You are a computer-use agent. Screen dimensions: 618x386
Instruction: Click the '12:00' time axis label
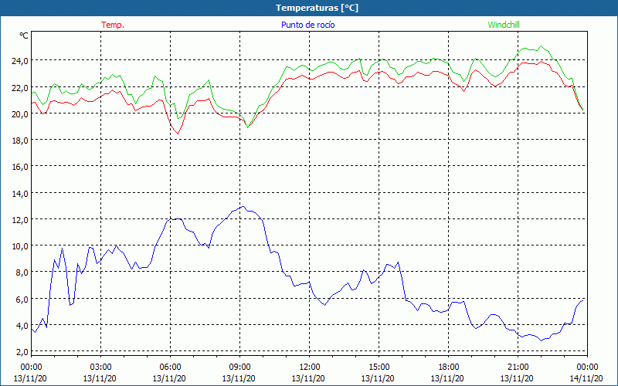click(x=310, y=367)
